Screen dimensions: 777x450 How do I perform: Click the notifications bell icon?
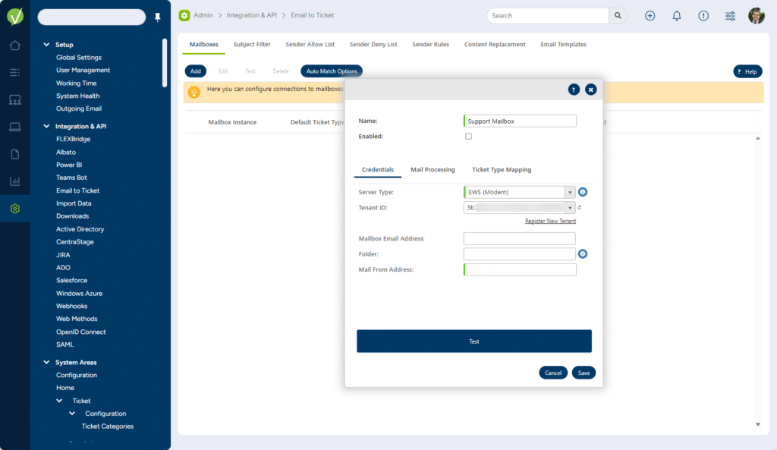677,16
